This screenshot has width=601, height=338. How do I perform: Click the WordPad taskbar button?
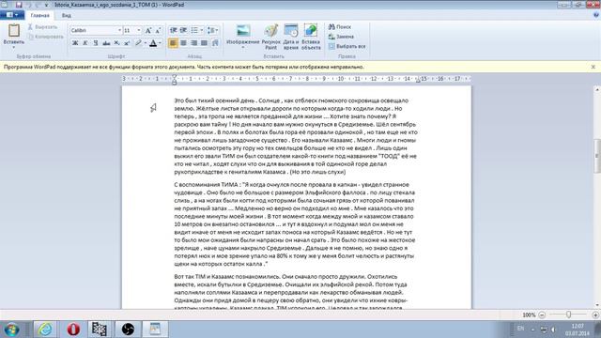pyautogui.click(x=155, y=330)
